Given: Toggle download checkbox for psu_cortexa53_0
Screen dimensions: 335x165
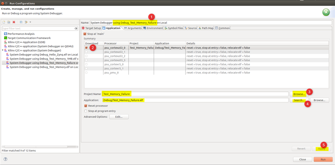Looking at the screenshot, I should tap(87, 48).
